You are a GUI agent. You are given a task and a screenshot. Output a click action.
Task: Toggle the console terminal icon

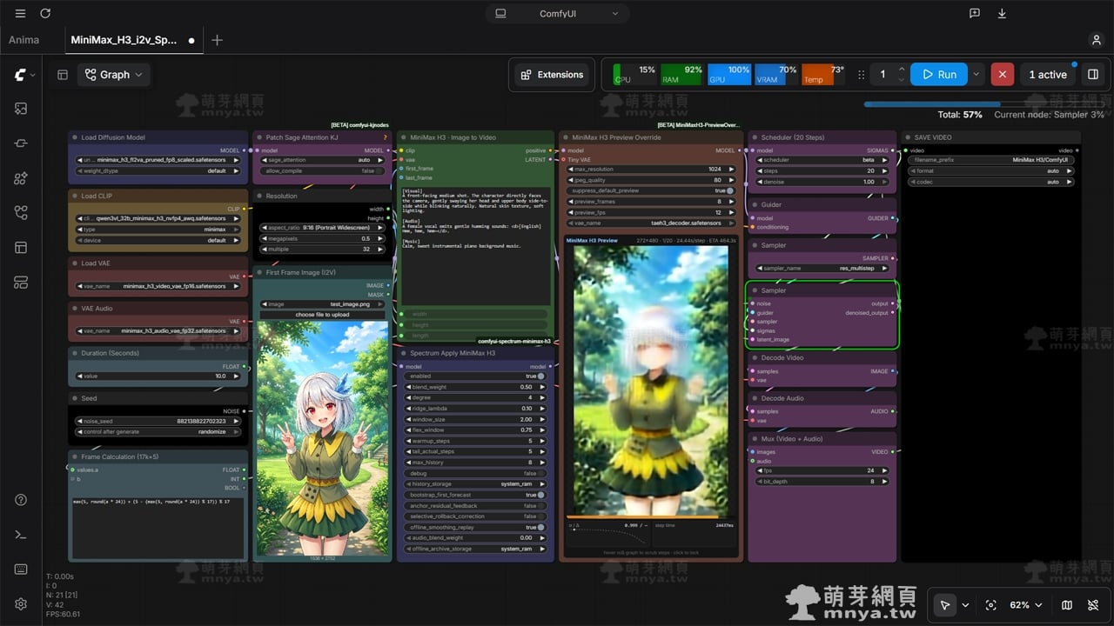tap(21, 535)
